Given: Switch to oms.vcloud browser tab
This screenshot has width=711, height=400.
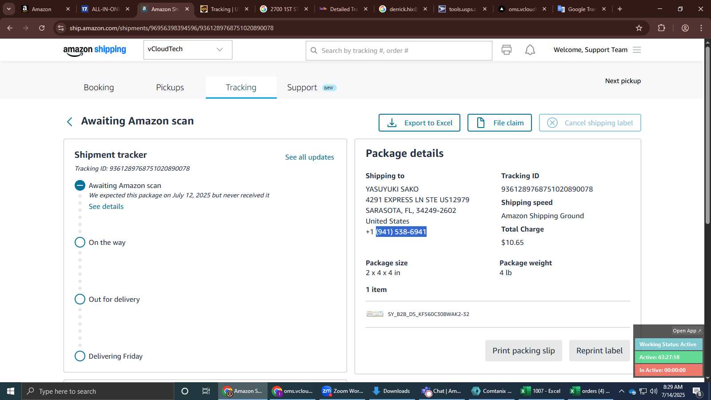Looking at the screenshot, I should click(x=522, y=9).
